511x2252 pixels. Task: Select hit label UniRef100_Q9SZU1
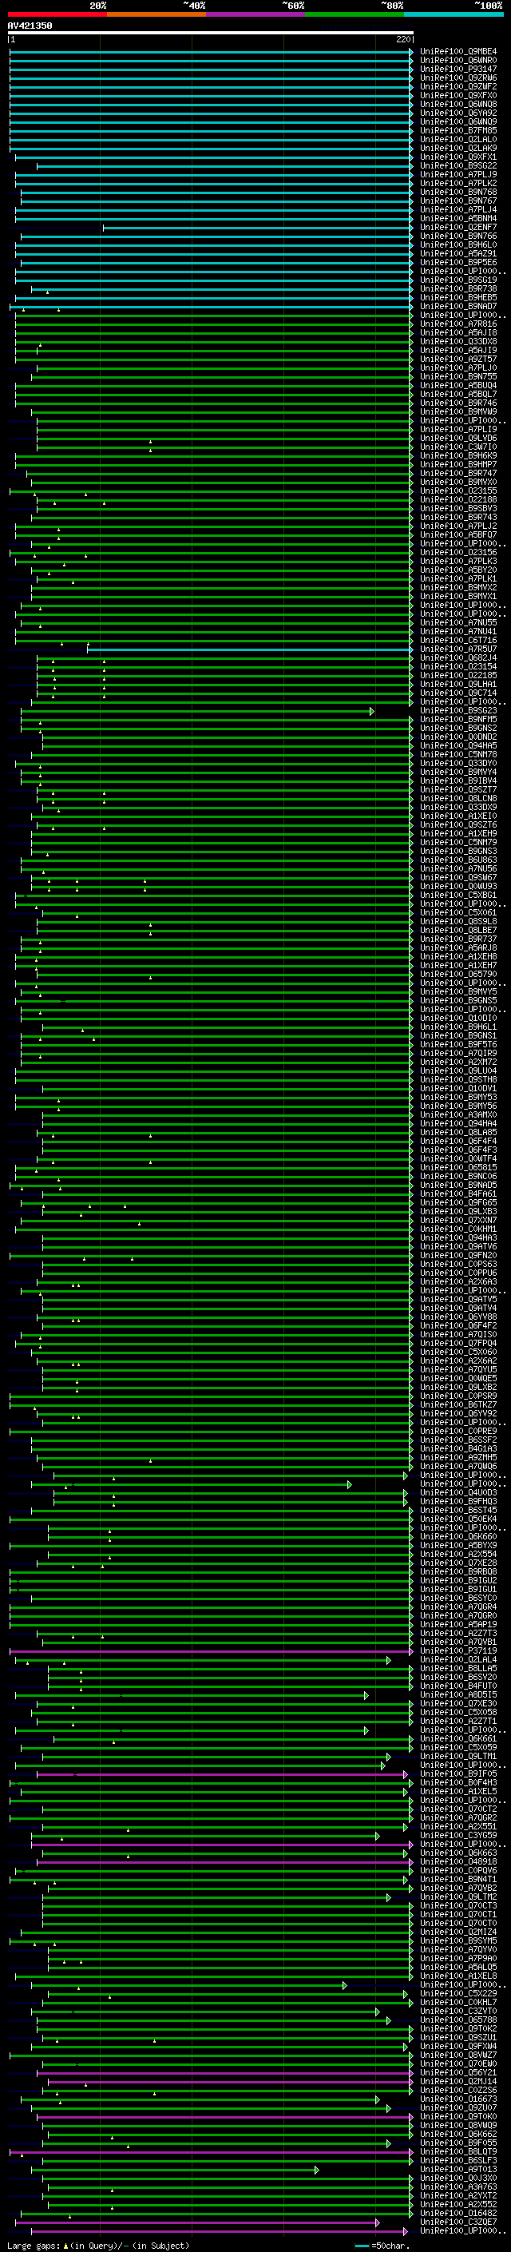(458, 2038)
